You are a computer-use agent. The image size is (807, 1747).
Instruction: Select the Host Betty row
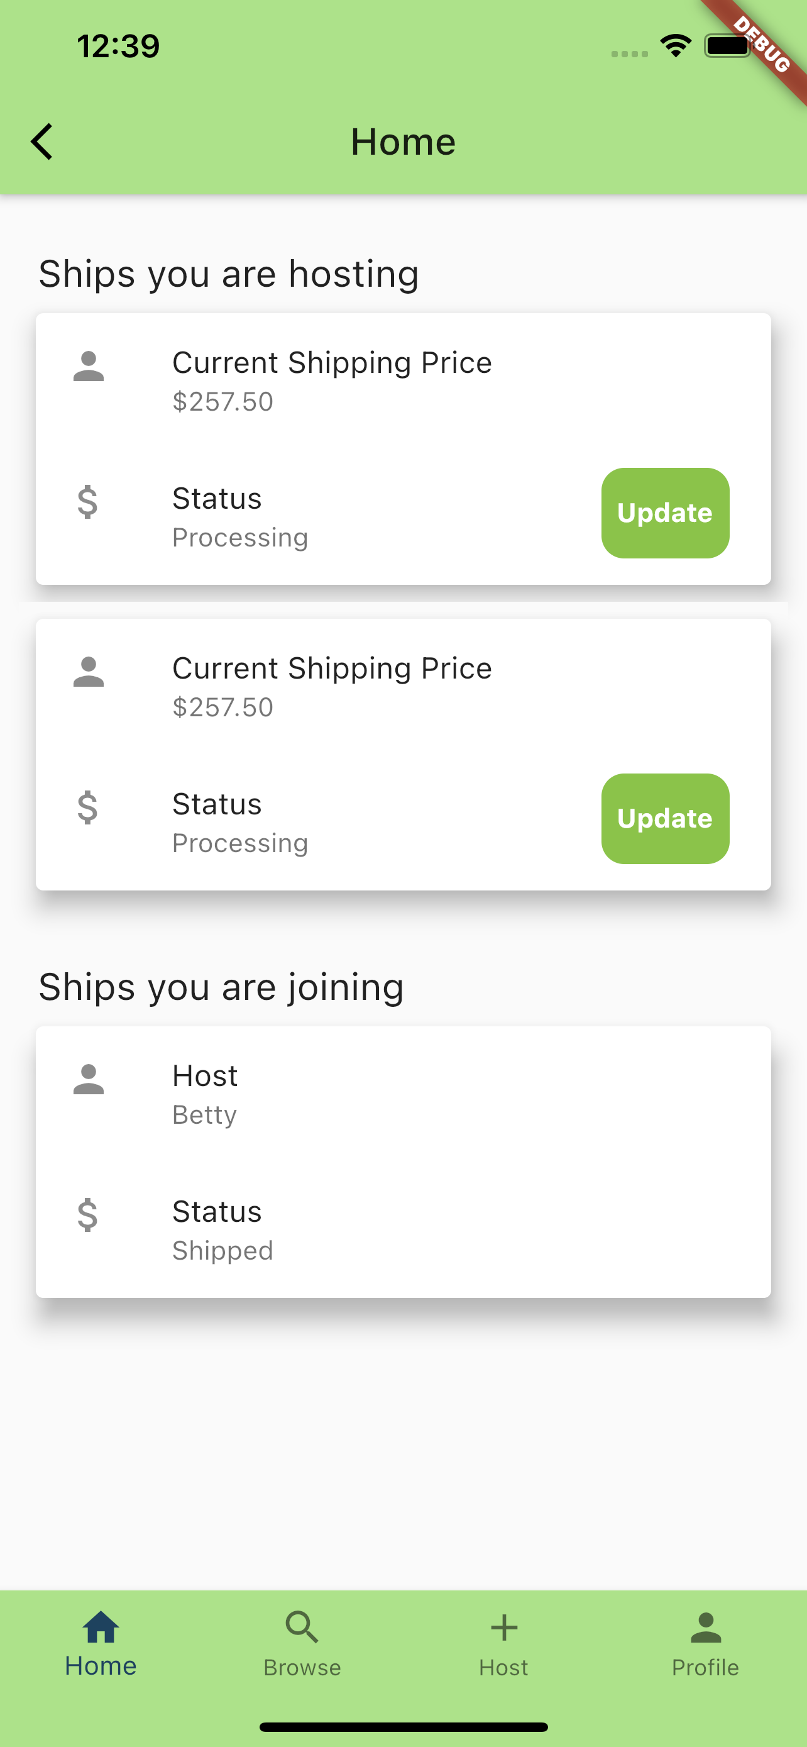coord(403,1094)
